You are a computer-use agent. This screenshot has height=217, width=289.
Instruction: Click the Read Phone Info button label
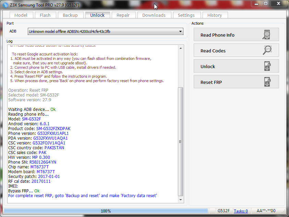217,35
